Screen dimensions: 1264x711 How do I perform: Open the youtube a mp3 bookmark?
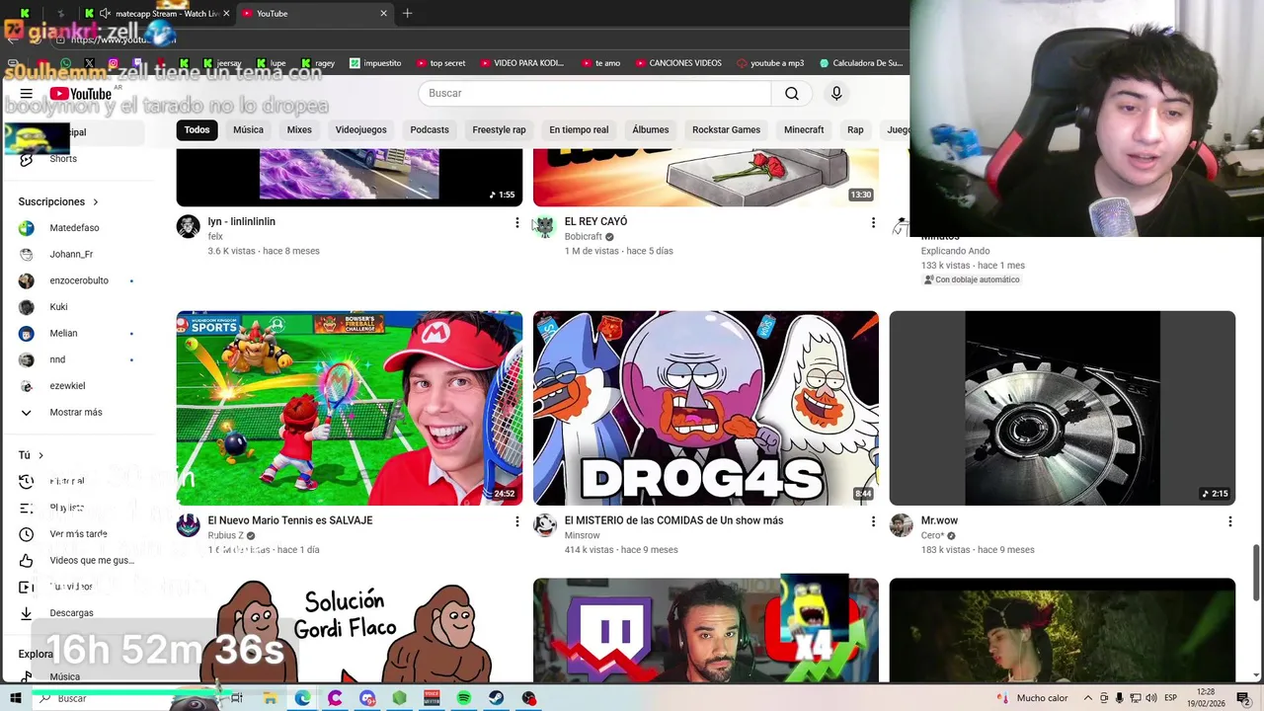point(770,63)
